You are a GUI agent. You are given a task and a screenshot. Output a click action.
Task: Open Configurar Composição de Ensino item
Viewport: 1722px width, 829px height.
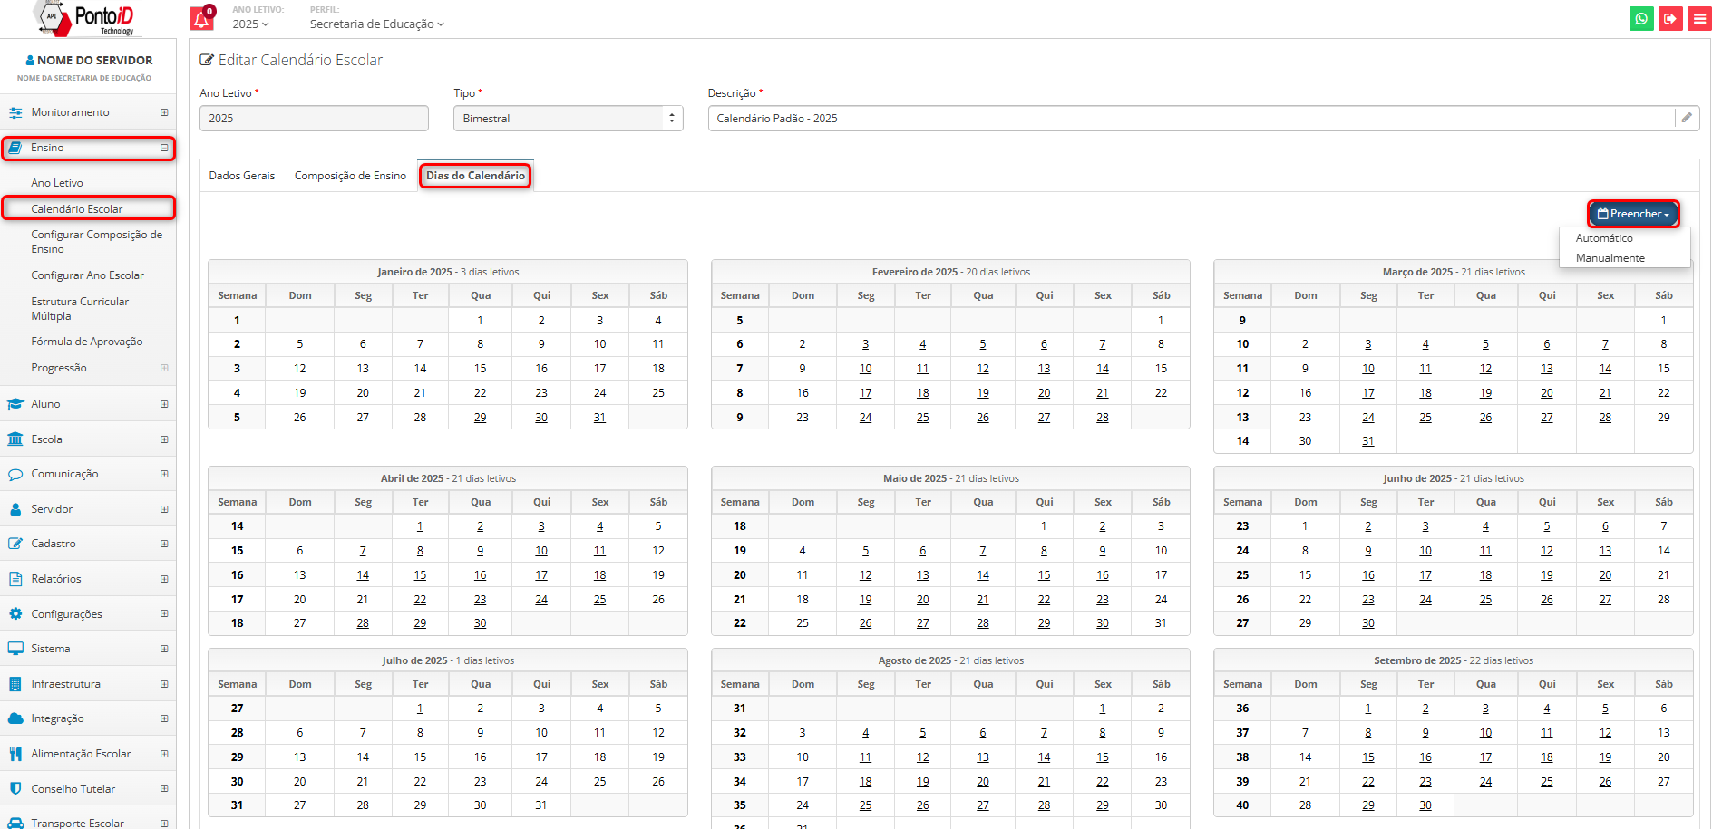tap(97, 242)
